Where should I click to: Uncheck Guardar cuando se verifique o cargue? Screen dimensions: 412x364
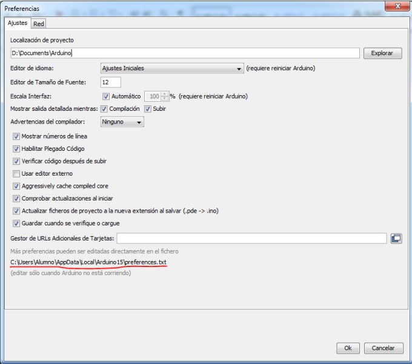[16, 223]
